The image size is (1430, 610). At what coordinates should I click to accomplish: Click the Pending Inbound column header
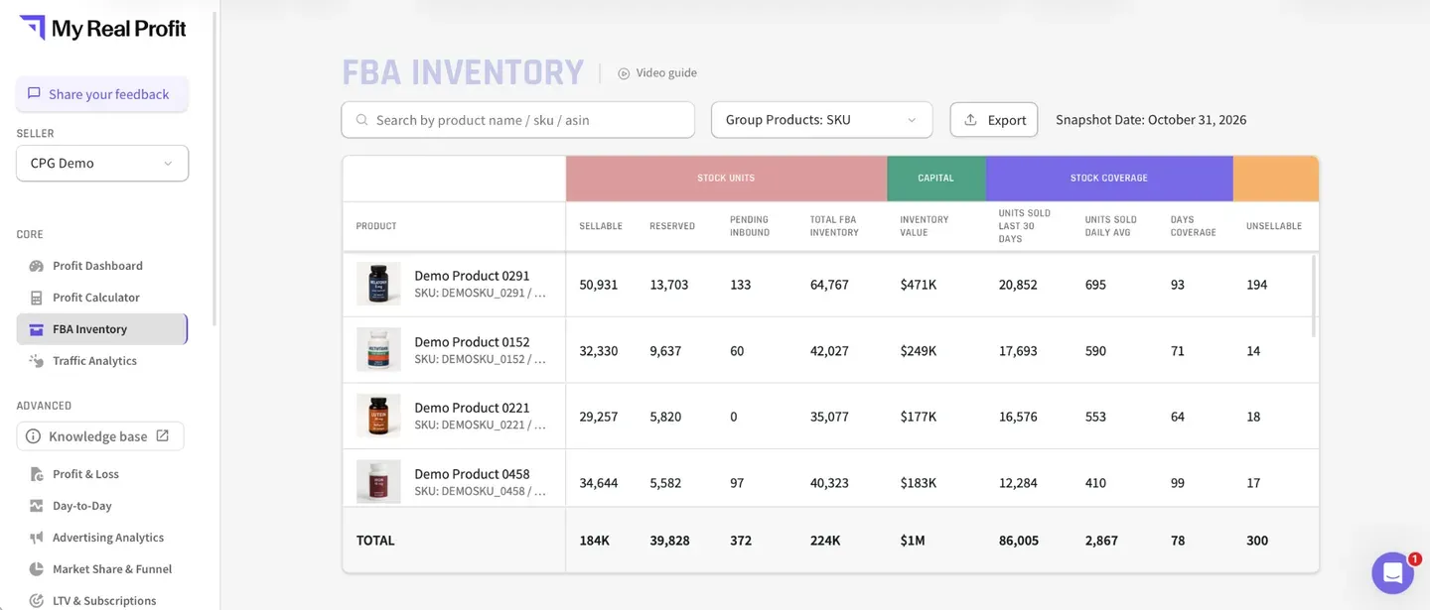[x=750, y=226]
